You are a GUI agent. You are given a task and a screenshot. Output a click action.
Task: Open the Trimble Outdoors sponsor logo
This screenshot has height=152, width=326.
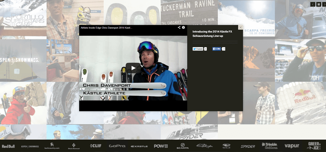click(270, 146)
